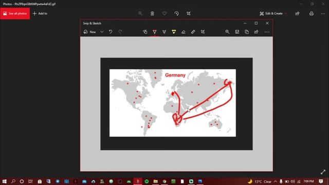Open the Action Center notification icon
This screenshot has width=329, height=185.
click(x=321, y=181)
